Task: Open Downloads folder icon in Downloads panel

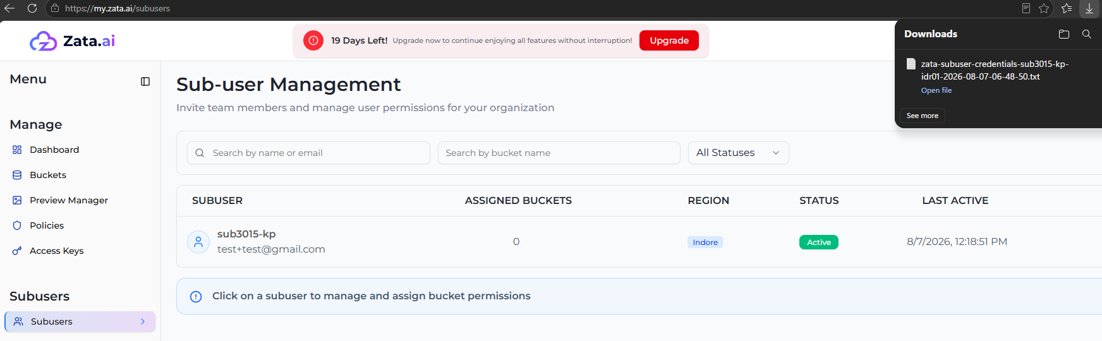Action: coord(1064,34)
